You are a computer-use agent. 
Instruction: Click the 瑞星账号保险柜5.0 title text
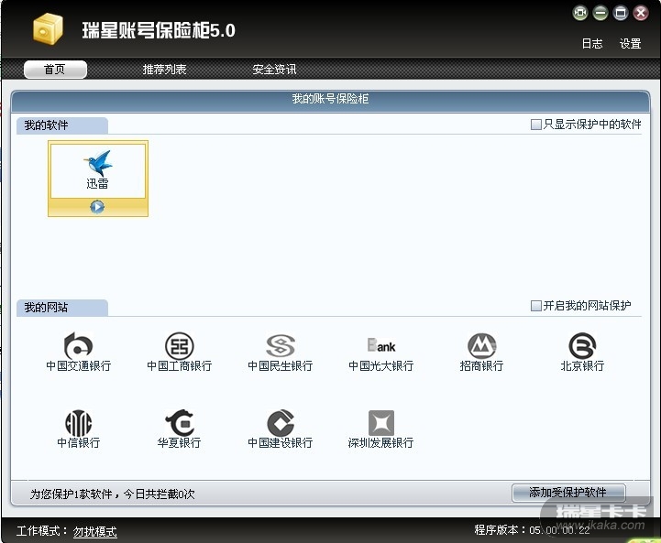tap(159, 30)
